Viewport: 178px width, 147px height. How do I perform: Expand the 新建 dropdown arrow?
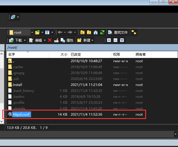pyautogui.click(x=93, y=40)
